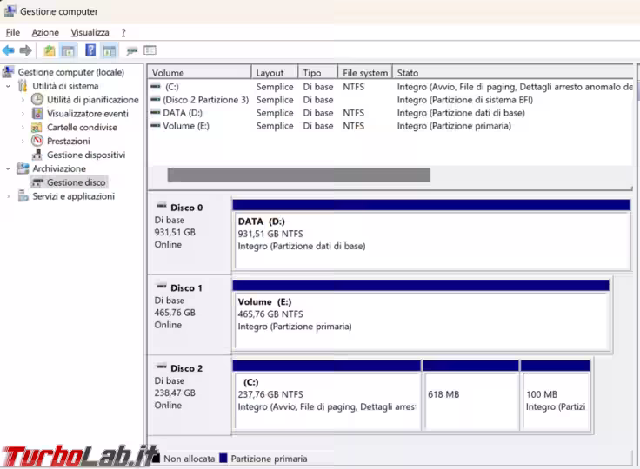Select the (C:) 237,76 GB partition on Disco 2

point(327,400)
